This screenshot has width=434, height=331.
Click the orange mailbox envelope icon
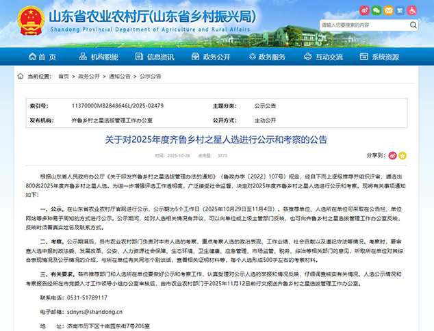[387, 11]
